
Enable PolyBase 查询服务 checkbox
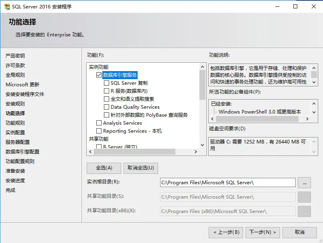point(106,115)
